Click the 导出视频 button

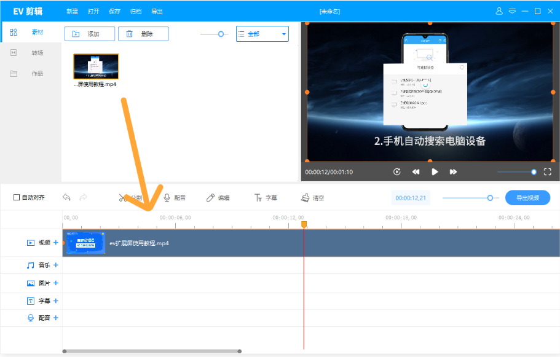[527, 198]
